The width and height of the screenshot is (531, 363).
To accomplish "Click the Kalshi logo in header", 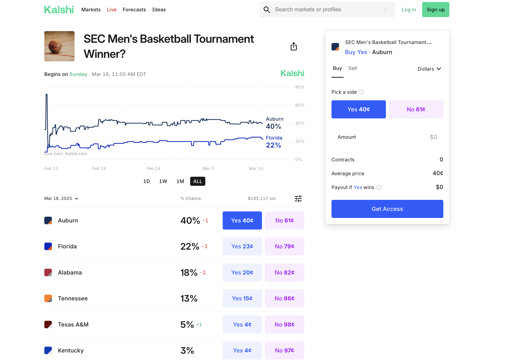I will (x=59, y=10).
